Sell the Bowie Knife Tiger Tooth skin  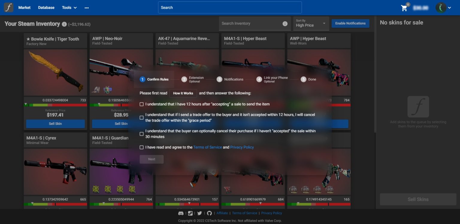tap(55, 123)
